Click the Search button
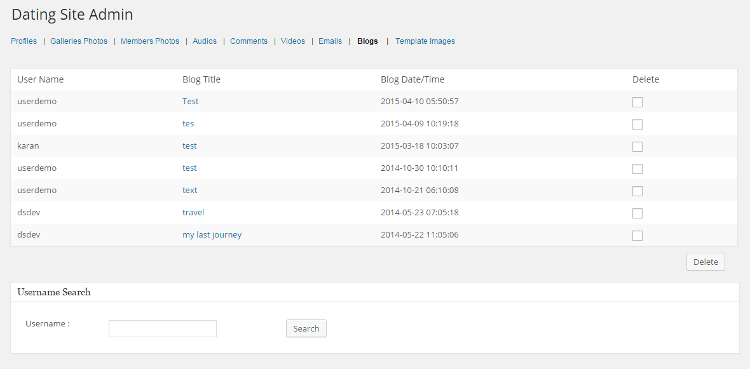The width and height of the screenshot is (750, 369). coord(306,328)
